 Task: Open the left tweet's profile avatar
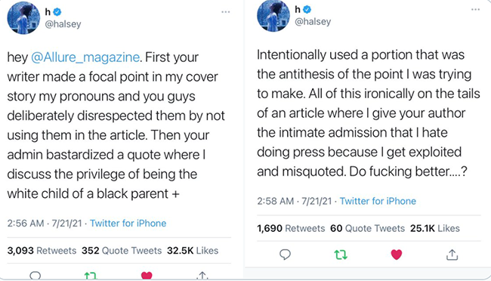pyautogui.click(x=23, y=17)
